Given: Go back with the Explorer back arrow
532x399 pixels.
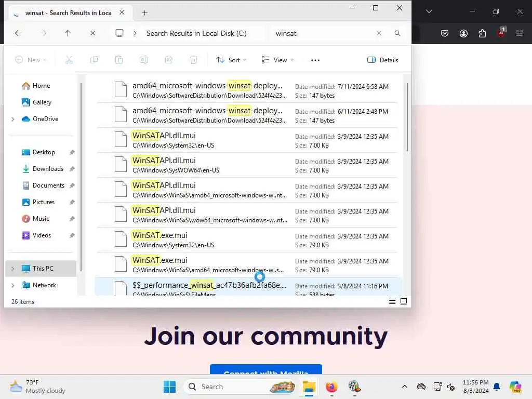Looking at the screenshot, I should tap(18, 33).
